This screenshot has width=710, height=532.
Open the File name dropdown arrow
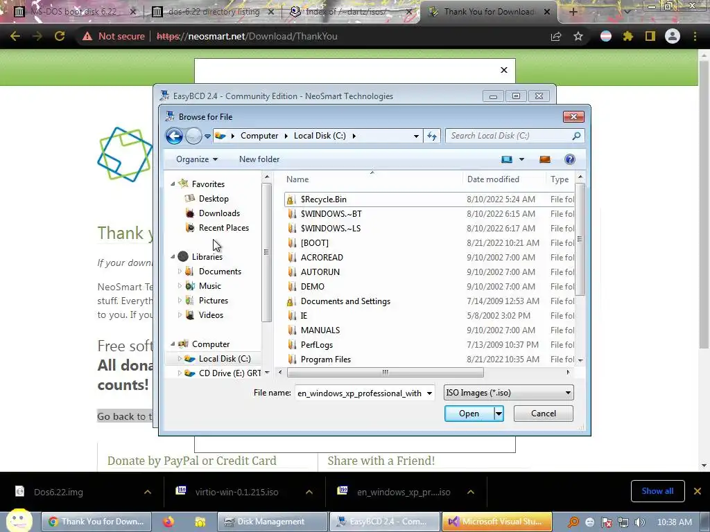[429, 393]
